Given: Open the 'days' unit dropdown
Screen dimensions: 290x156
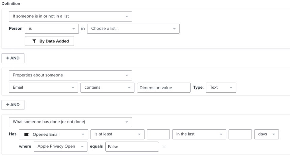Looking at the screenshot, I should 266,134.
